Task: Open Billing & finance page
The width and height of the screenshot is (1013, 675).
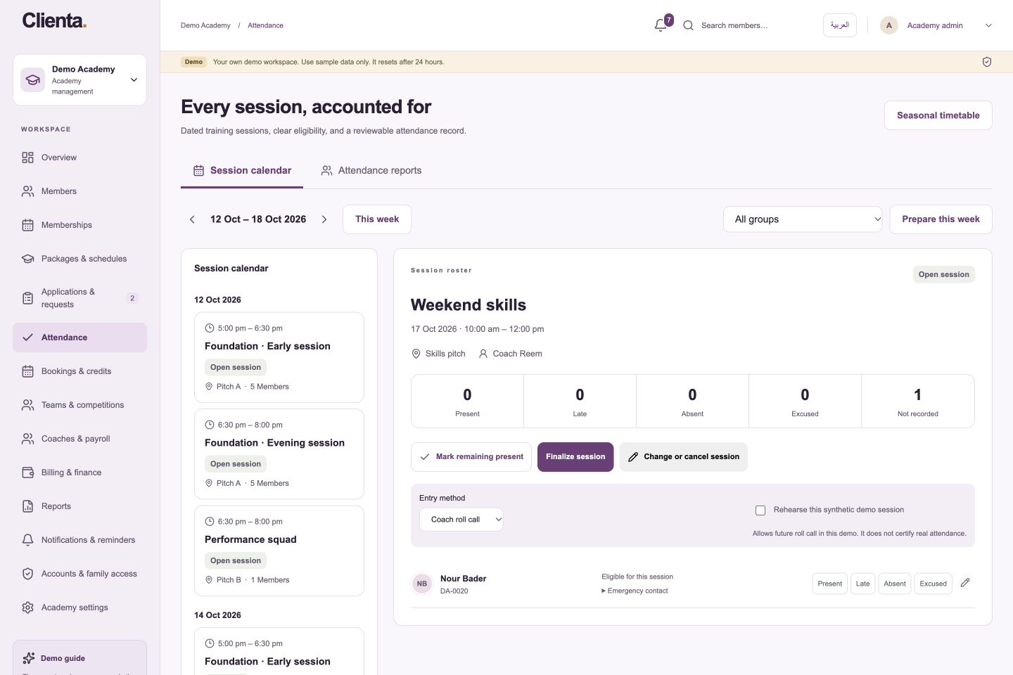Action: 79,472
